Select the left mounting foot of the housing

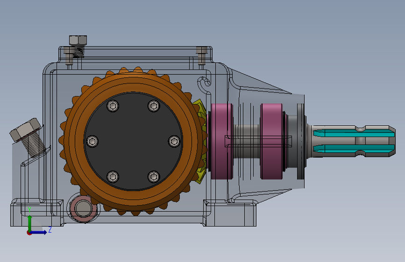pos(37,213)
